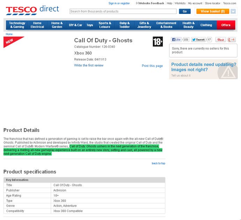The height and width of the screenshot is (220, 241).
Task: Click the Print this page link
Action: point(152,66)
